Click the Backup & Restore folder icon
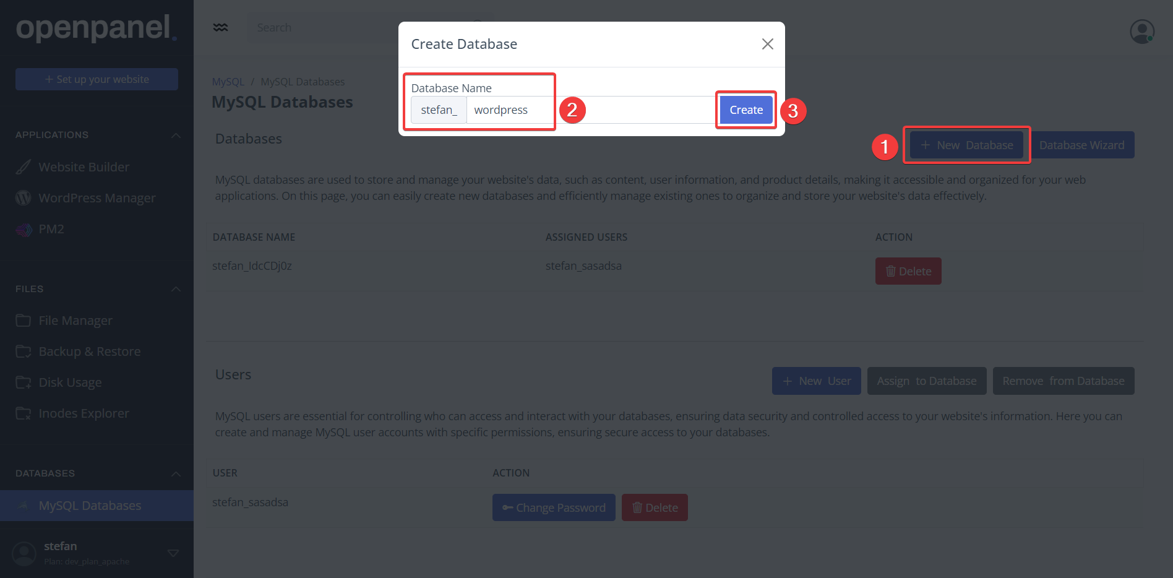The height and width of the screenshot is (578, 1173). [x=24, y=352]
